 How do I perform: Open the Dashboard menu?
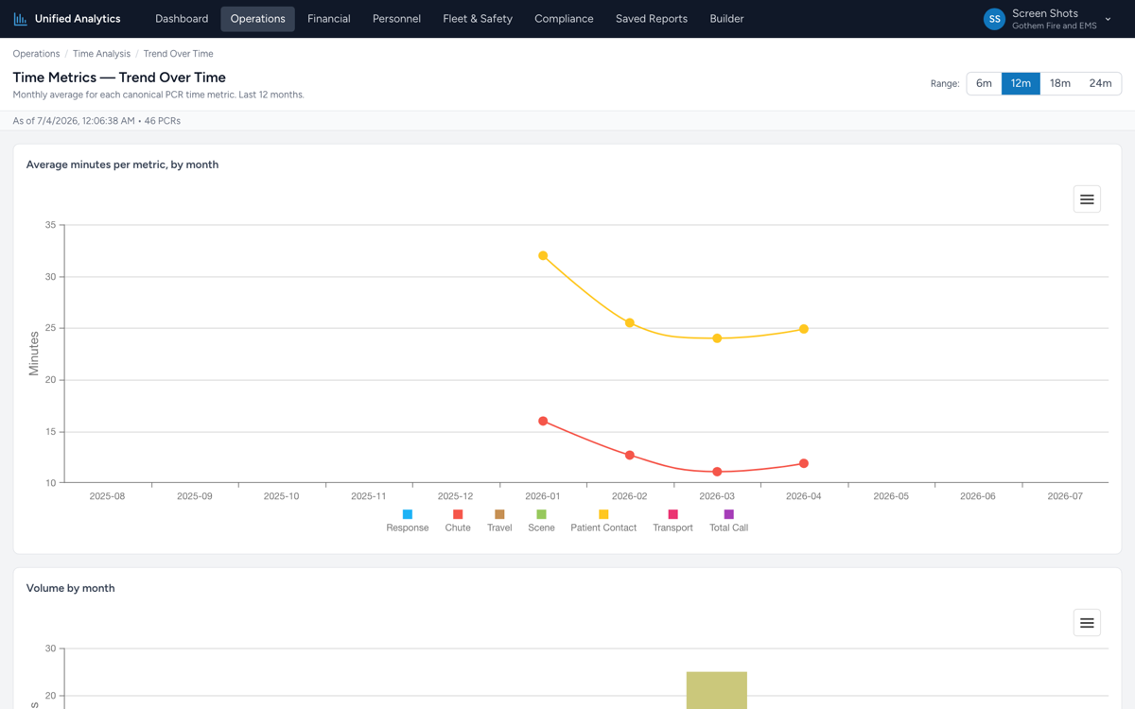click(182, 19)
